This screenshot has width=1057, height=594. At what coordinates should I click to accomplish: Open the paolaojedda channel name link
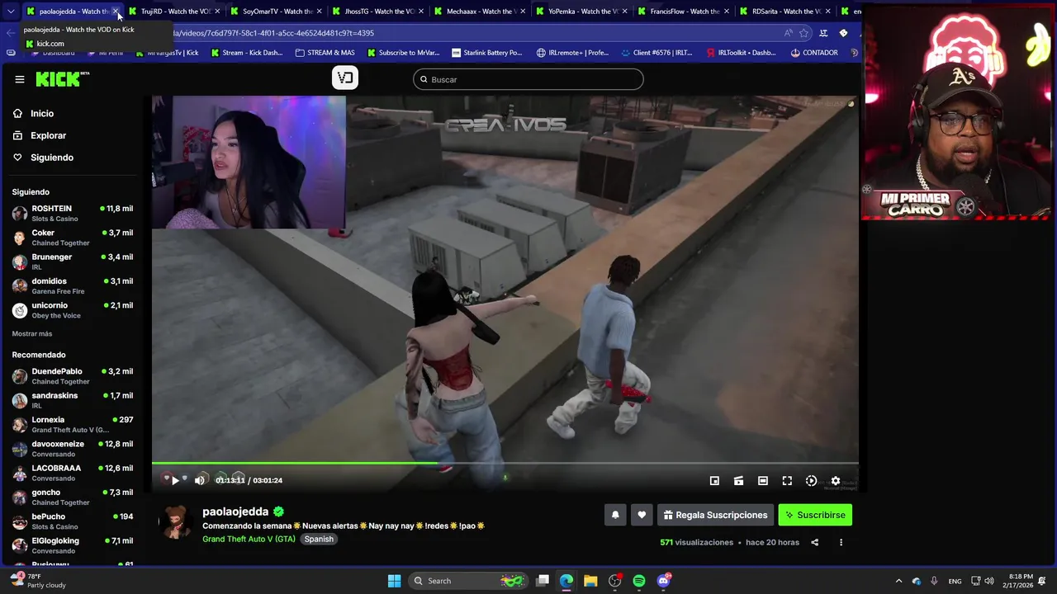click(235, 511)
